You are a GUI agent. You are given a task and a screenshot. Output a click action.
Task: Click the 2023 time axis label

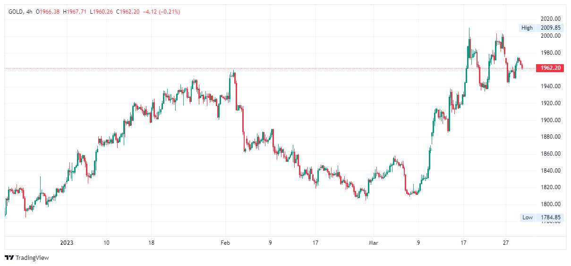point(67,243)
